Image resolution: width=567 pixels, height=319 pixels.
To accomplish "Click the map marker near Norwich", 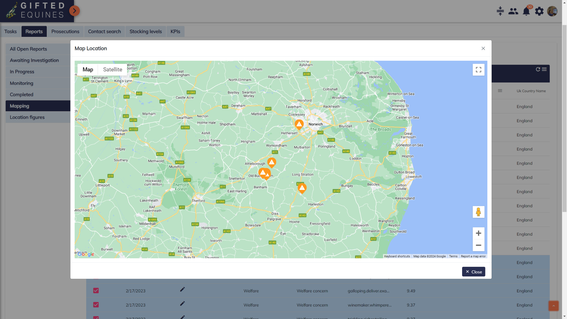I will [x=299, y=124].
